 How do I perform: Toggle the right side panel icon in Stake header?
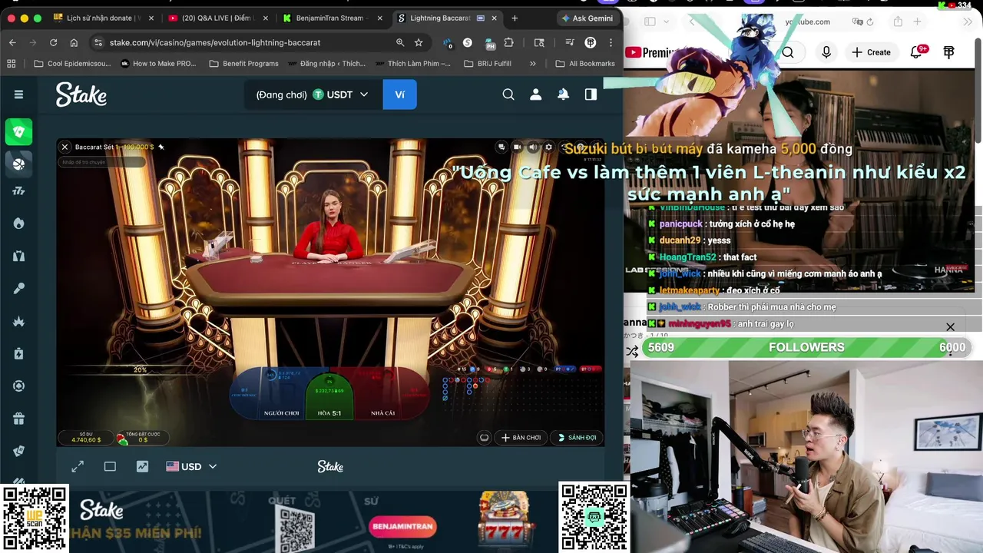pyautogui.click(x=591, y=94)
